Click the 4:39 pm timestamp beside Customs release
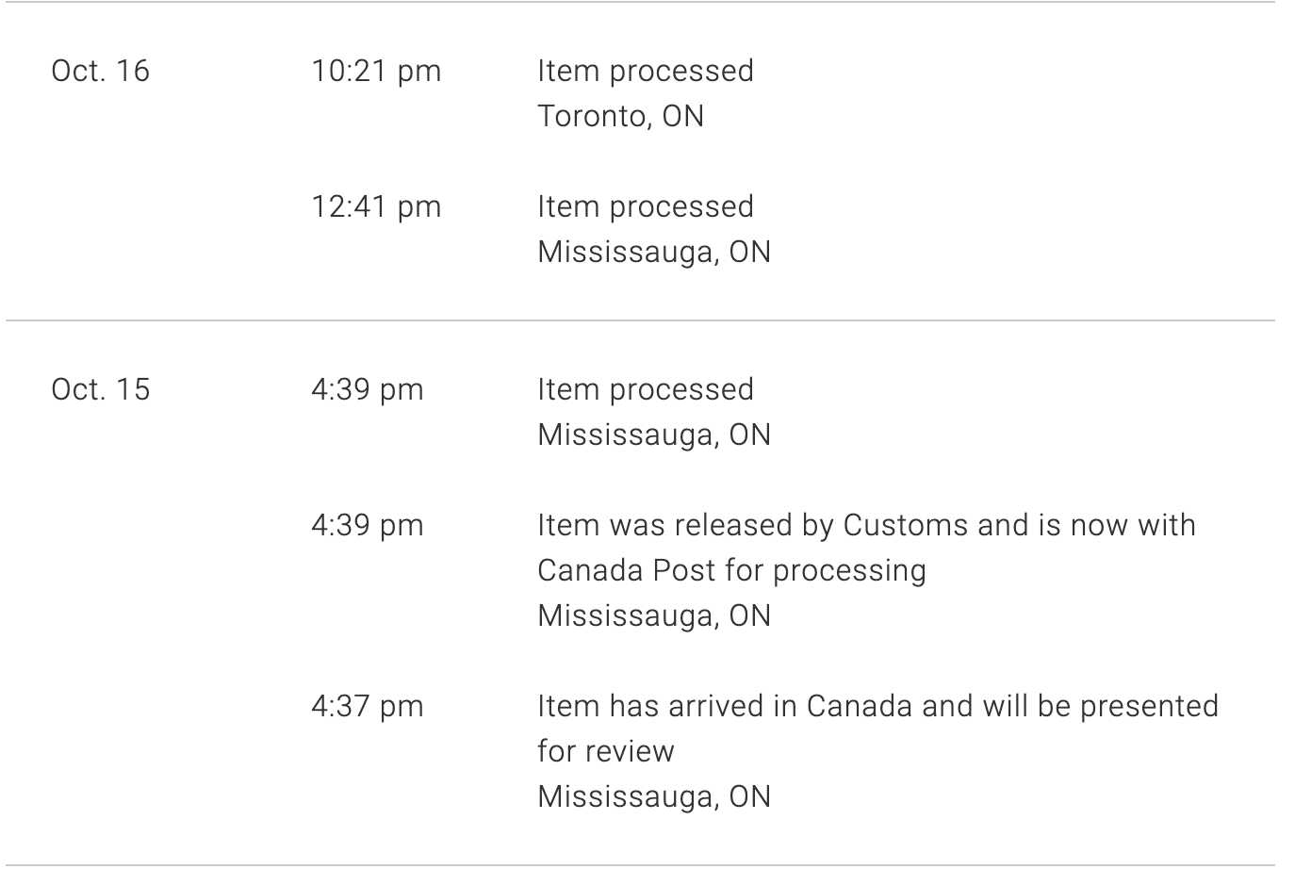Image resolution: width=1295 pixels, height=869 pixels. pyautogui.click(x=368, y=526)
